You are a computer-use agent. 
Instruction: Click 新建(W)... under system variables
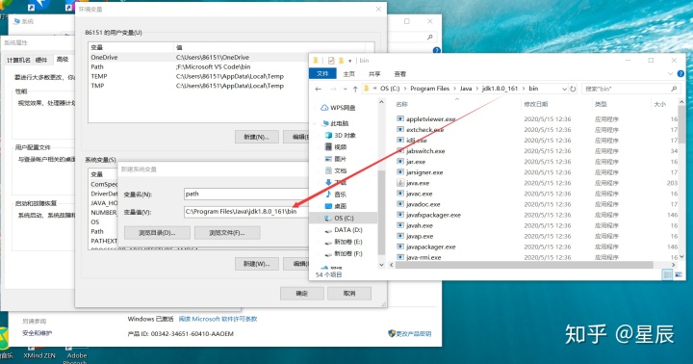pos(257,264)
